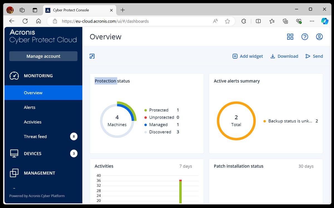Click the Management sidebar icon
Viewport: 334px width, 208px height.
pos(14,173)
